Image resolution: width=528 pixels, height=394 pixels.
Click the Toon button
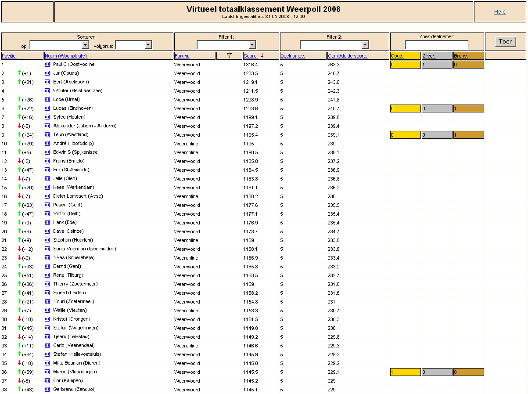506,42
